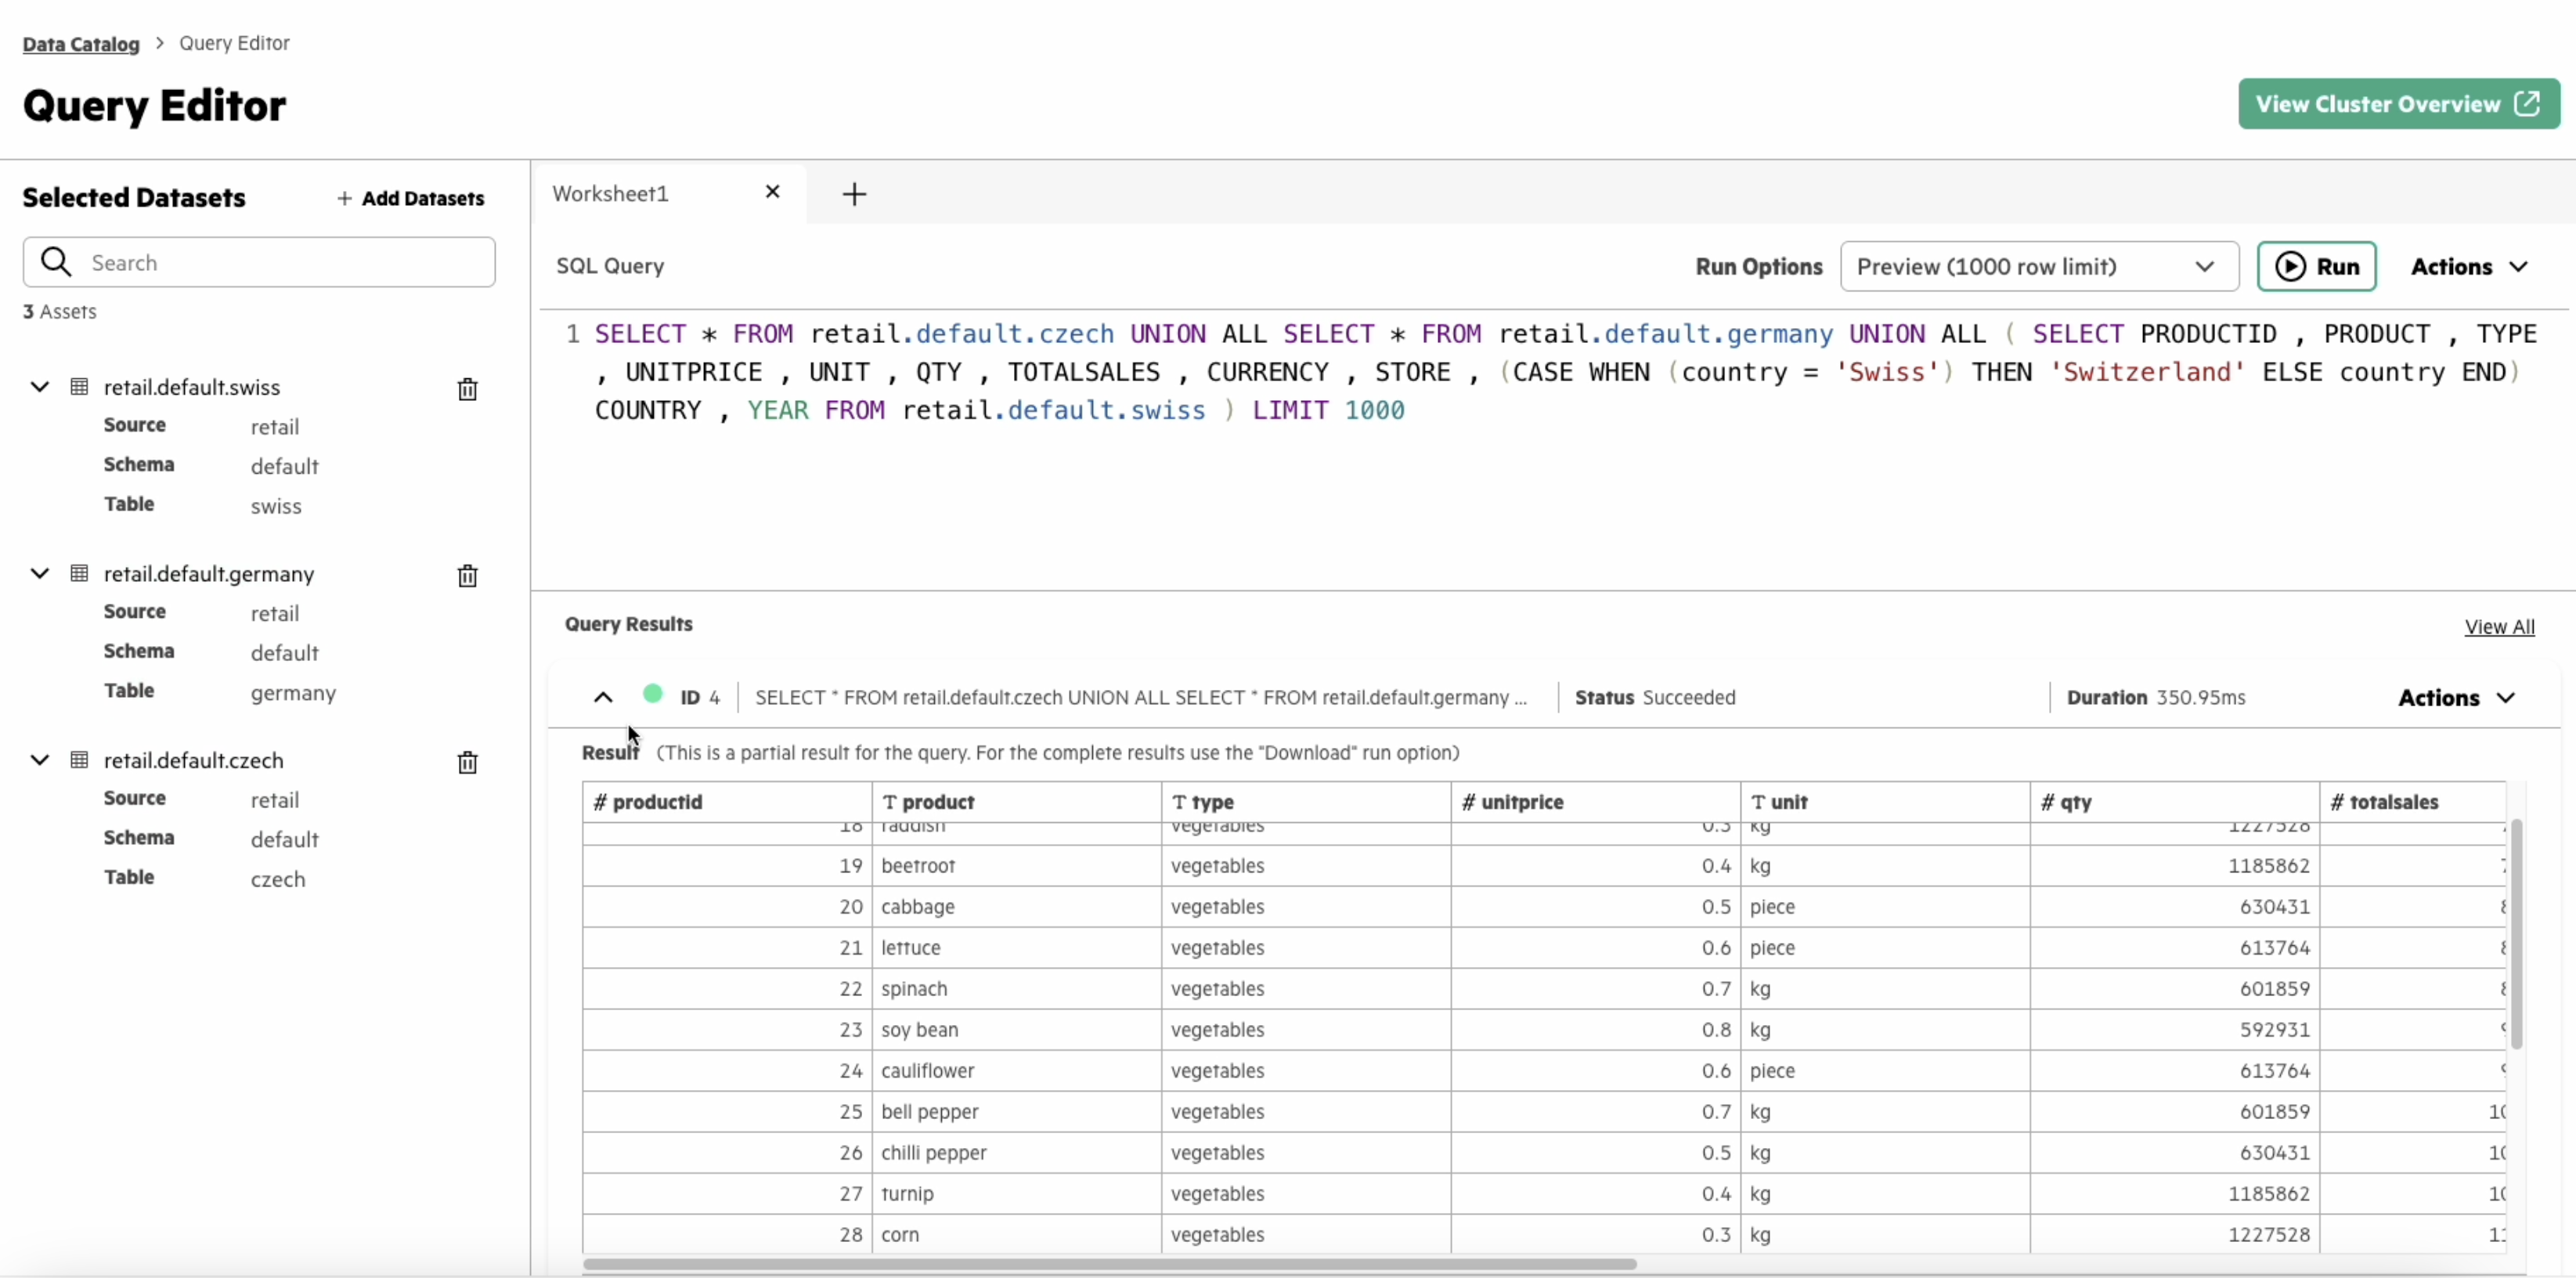Click the 'Query Editor' breadcrumb text
Image resolution: width=2576 pixels, height=1278 pixels.
pos(234,43)
